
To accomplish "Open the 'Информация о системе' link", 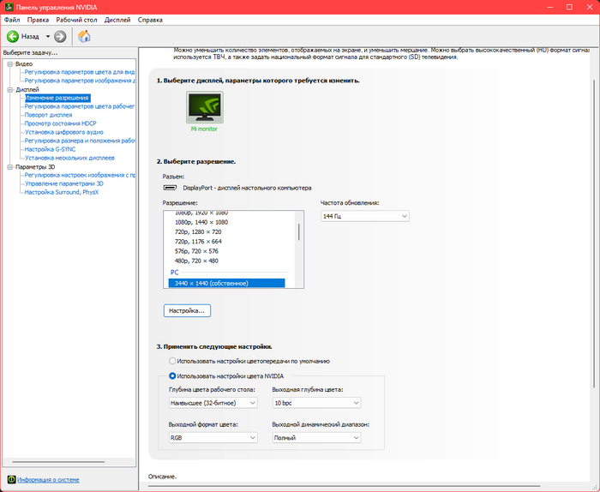I will (48, 479).
